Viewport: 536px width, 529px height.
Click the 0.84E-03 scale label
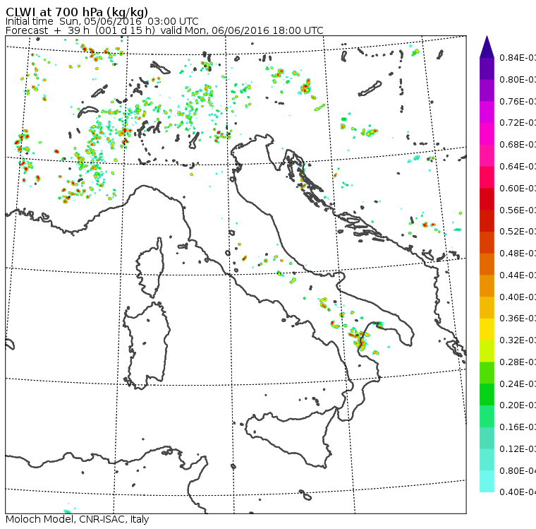click(x=518, y=58)
